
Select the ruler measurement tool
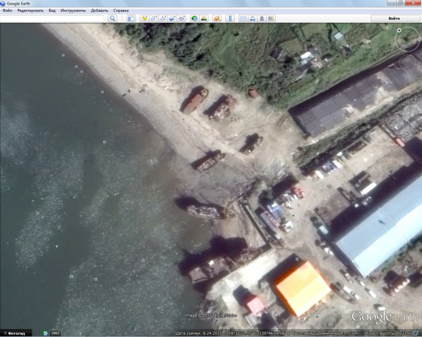(x=230, y=18)
